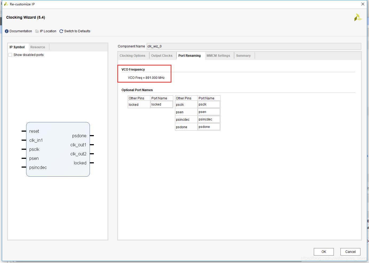This screenshot has width=369, height=263.
Task: Click the psen port in IP symbol
Action: (34, 159)
